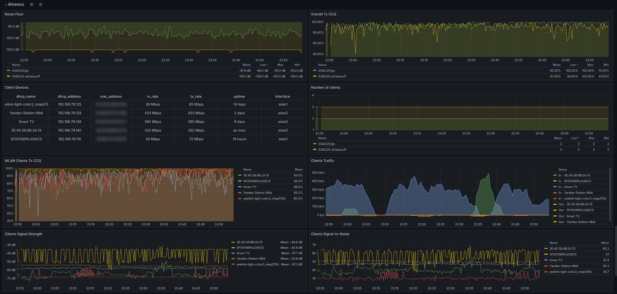This screenshot has width=617, height=294.
Task: Sort Noise Floor legend by Mean
Action: [247, 65]
